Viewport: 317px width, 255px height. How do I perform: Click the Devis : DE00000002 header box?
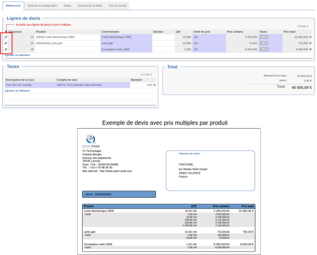[119, 194]
